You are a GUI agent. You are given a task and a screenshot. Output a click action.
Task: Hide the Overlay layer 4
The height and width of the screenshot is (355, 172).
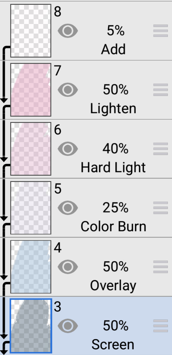click(68, 267)
